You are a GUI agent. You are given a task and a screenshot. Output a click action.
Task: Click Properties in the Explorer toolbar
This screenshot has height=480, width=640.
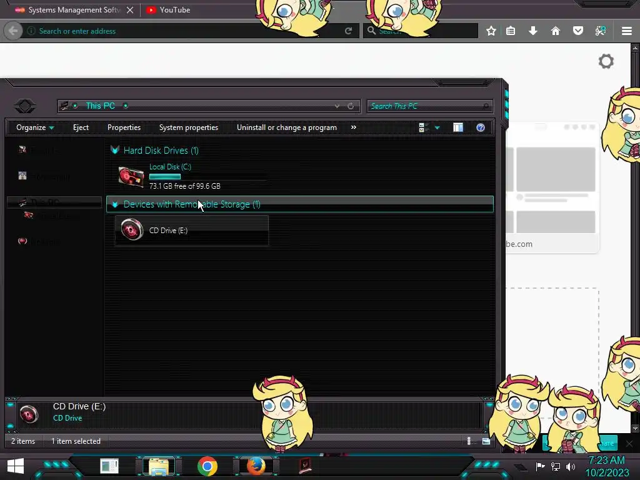point(124,127)
